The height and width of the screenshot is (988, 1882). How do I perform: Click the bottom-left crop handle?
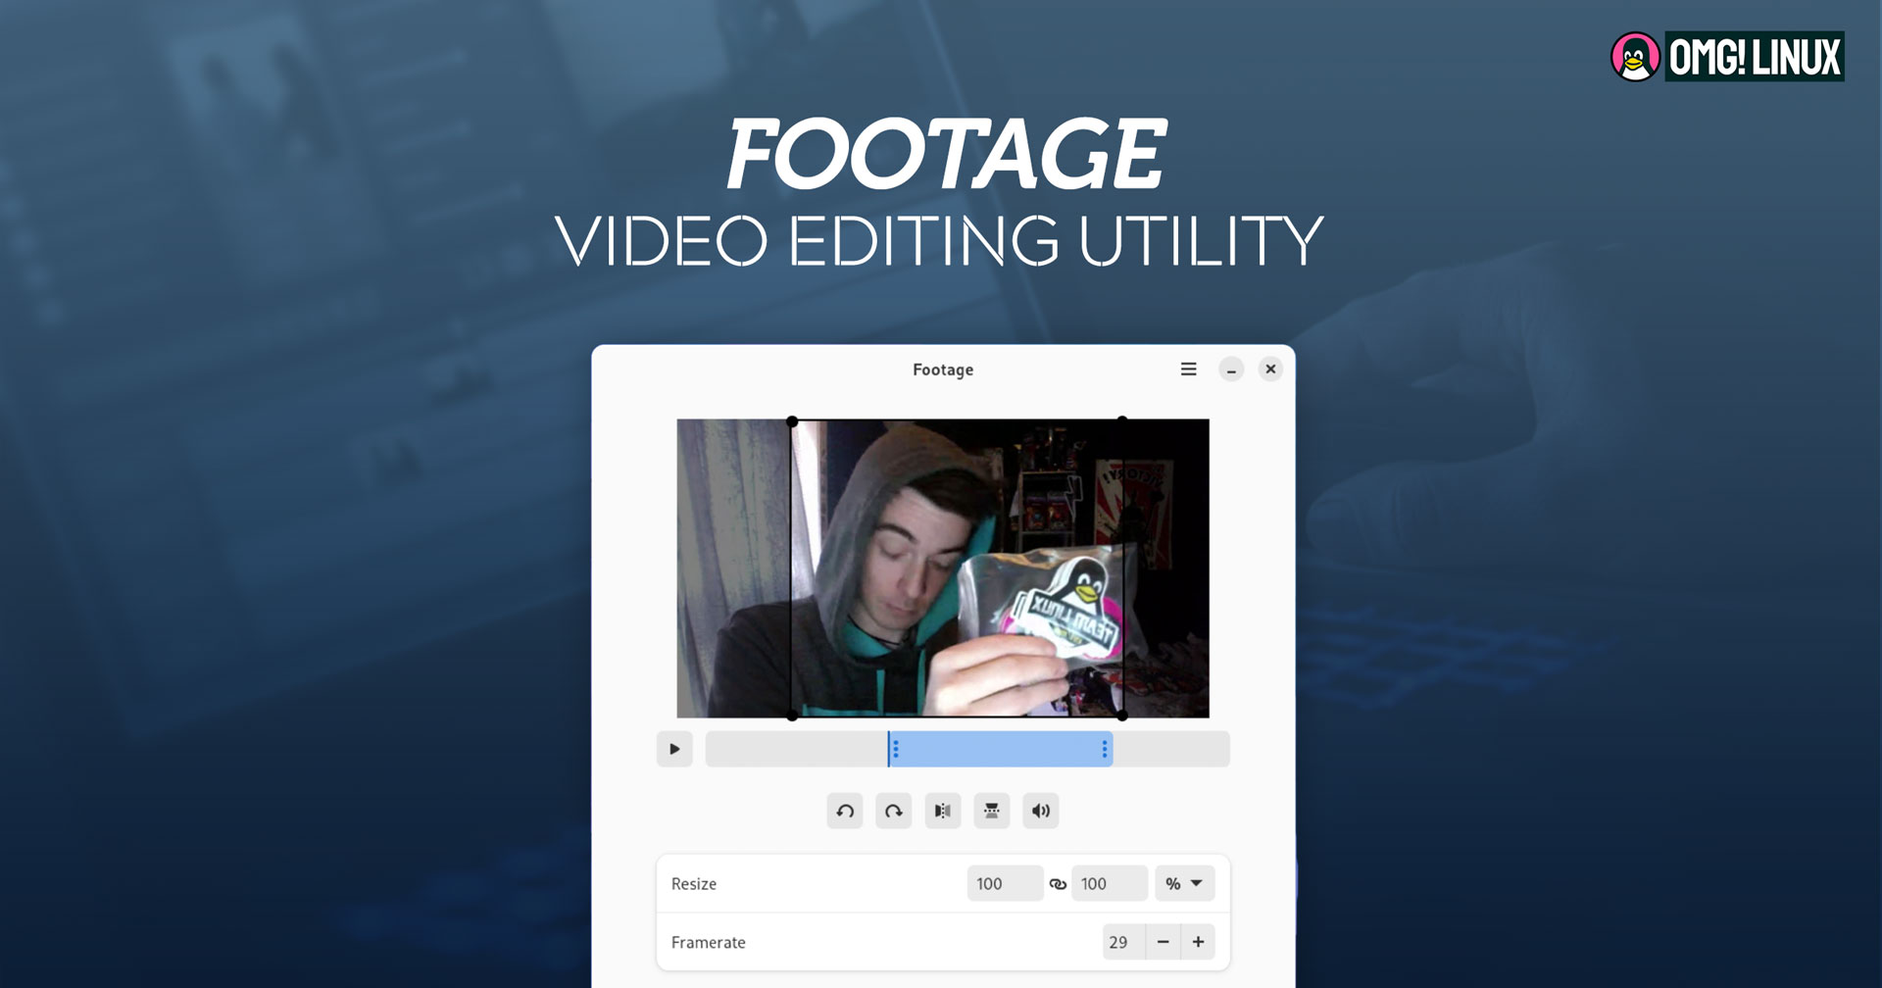792,716
